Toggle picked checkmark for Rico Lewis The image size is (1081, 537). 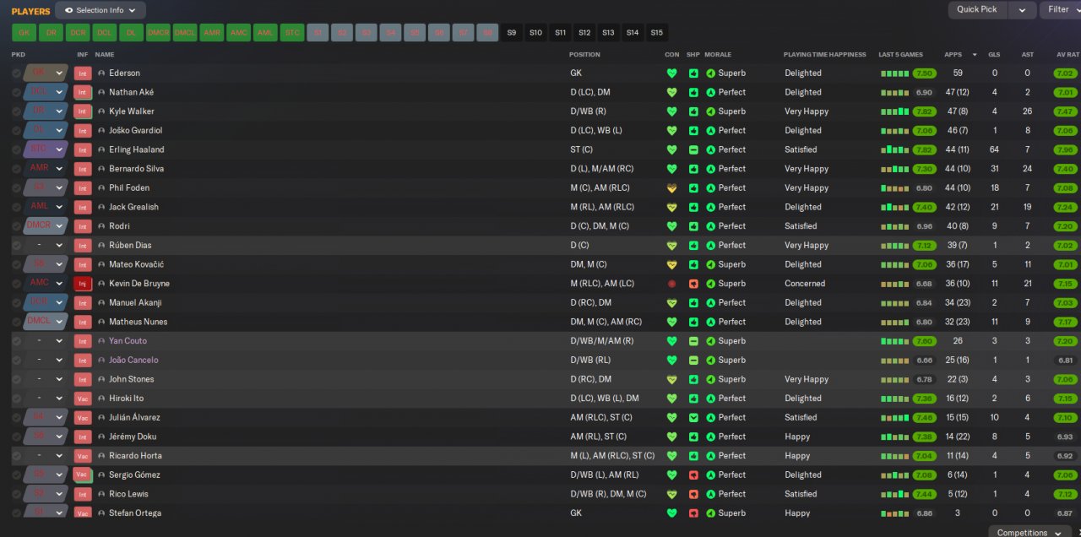pyautogui.click(x=16, y=494)
